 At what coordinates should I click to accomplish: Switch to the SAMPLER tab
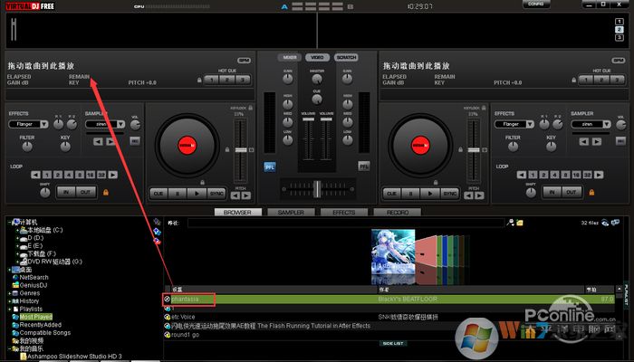click(x=290, y=212)
